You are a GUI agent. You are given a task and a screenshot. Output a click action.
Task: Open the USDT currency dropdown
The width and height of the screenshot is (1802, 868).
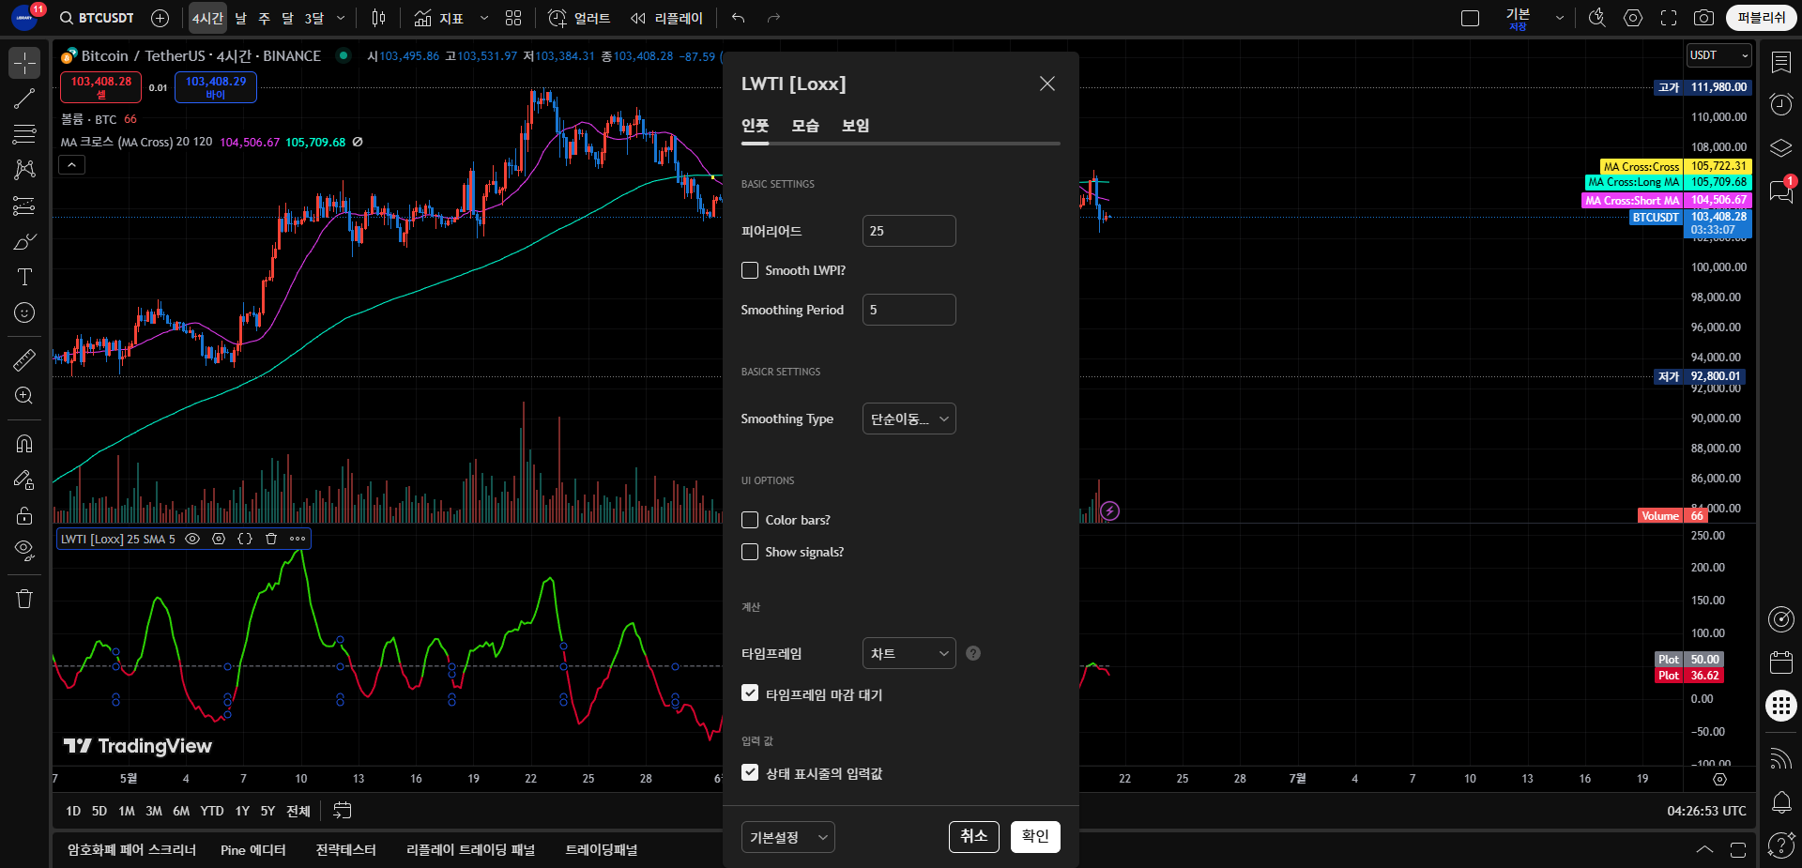[1719, 55]
